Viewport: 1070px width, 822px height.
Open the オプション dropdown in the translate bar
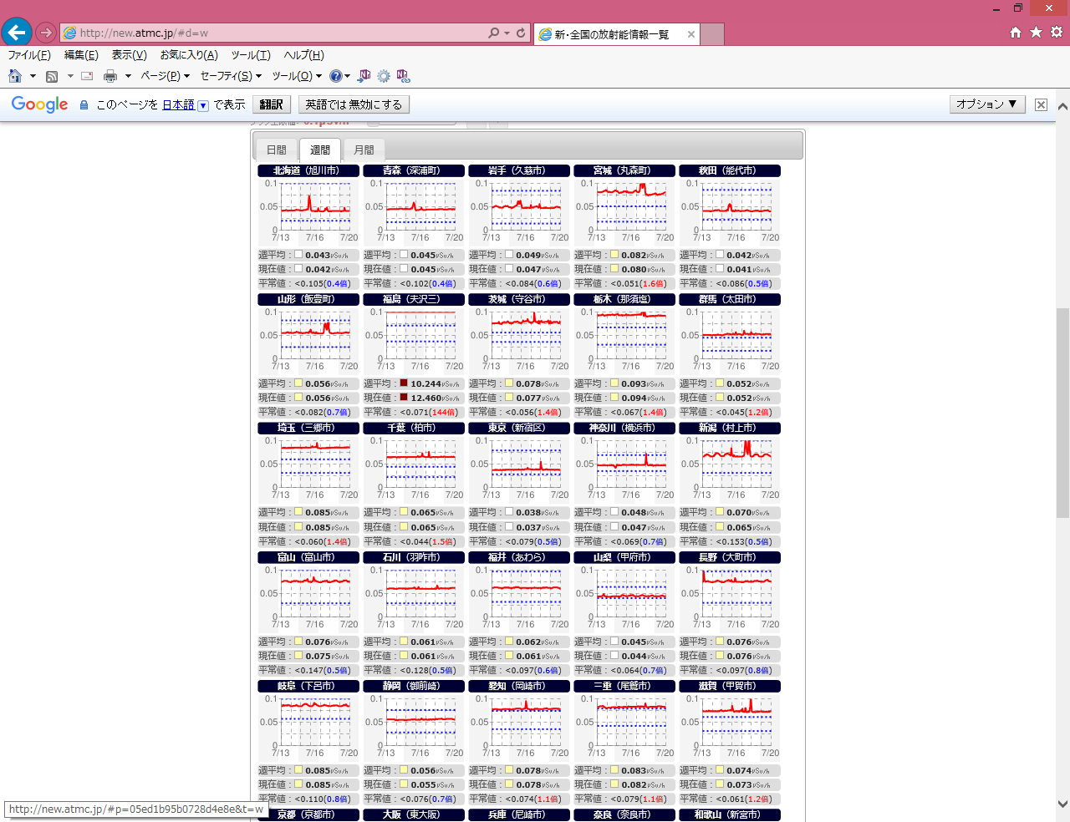[x=986, y=104]
